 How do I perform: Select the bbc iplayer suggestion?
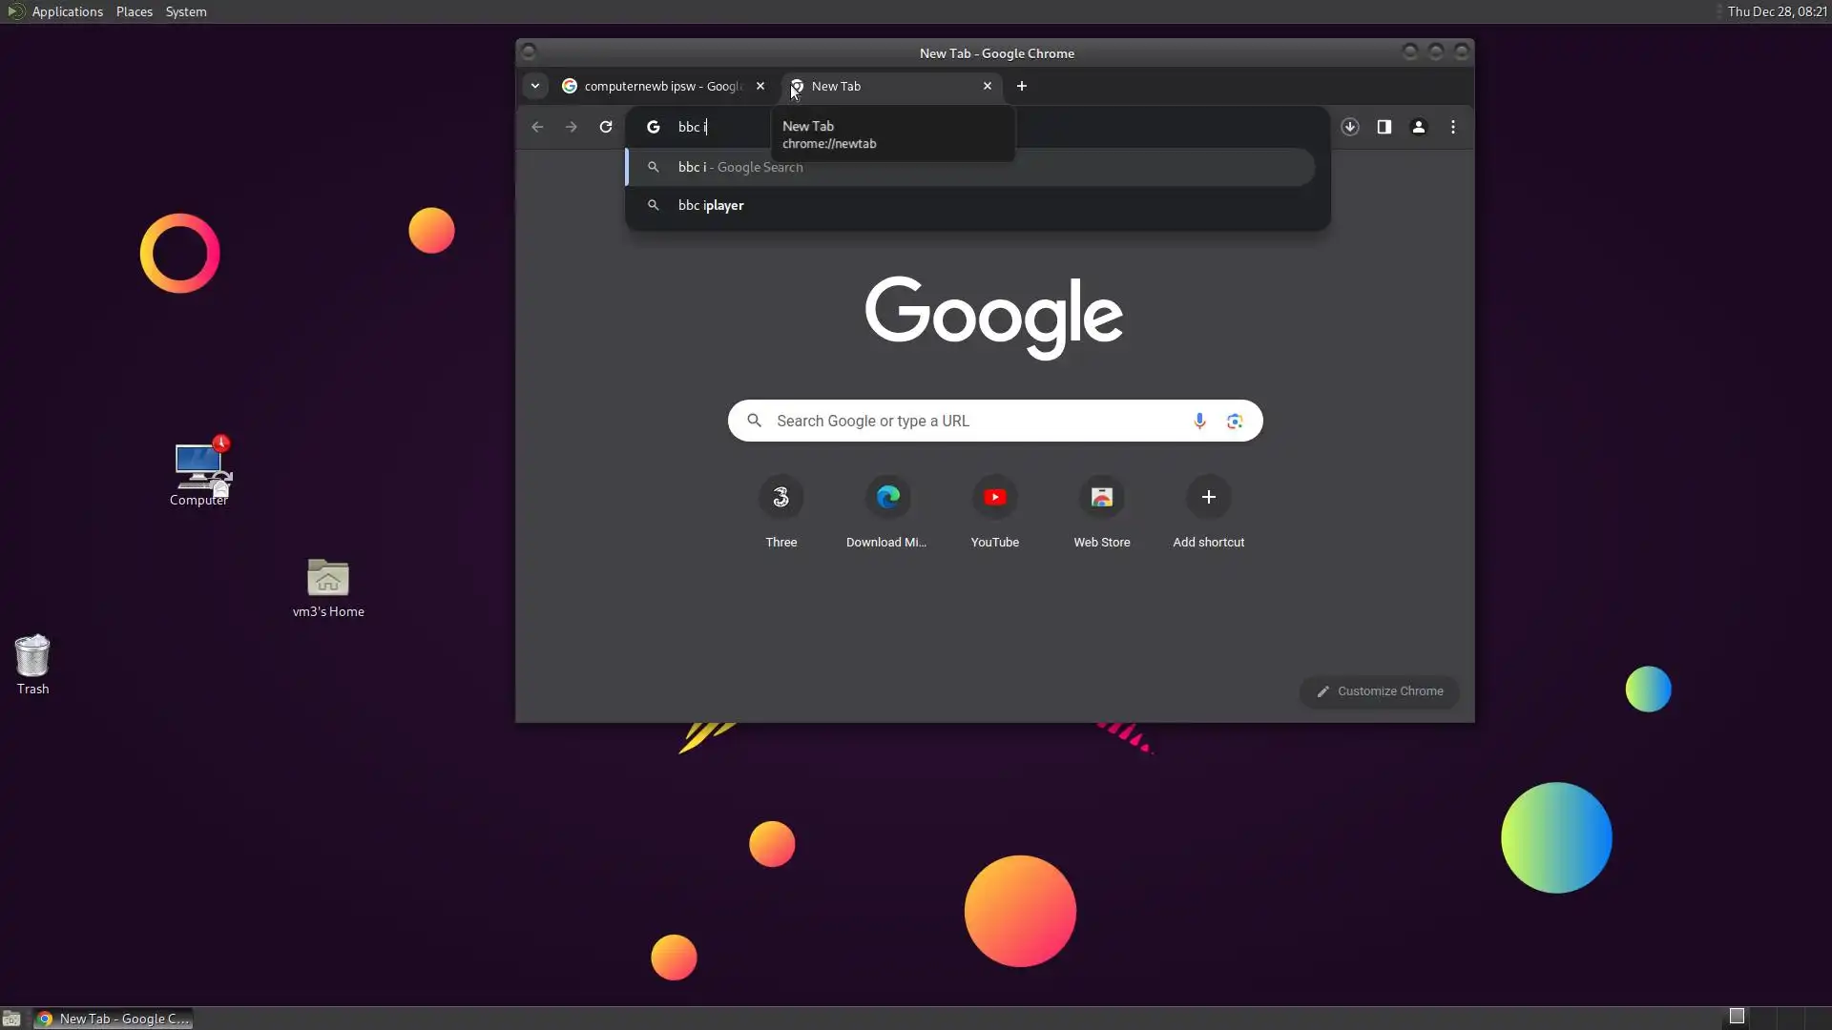711,205
